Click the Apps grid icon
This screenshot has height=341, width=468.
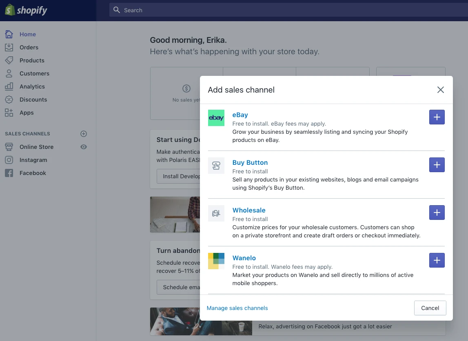coord(9,113)
